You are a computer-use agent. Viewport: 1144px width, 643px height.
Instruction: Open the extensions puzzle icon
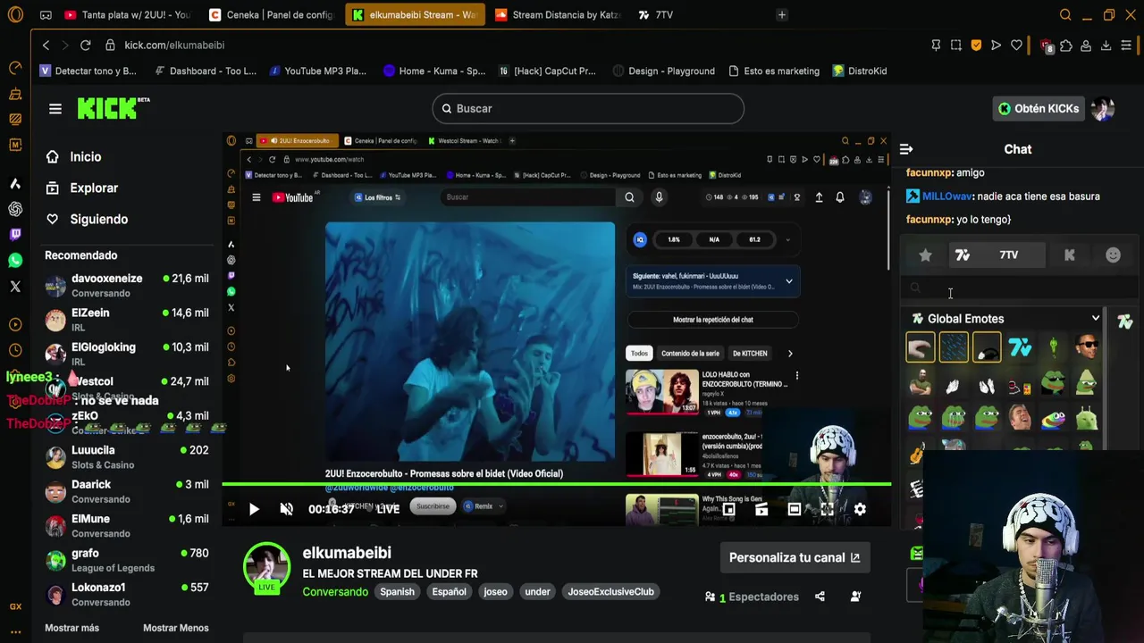[x=1065, y=46]
